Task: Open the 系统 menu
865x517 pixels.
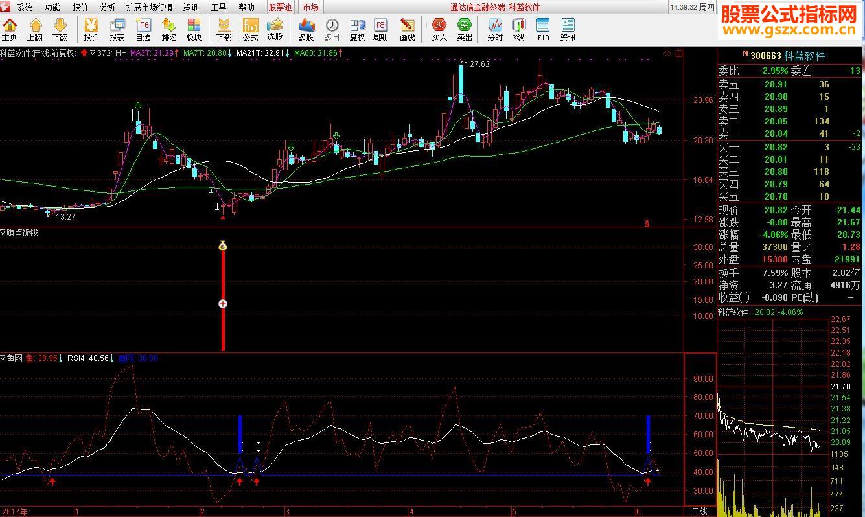Action: click(24, 7)
